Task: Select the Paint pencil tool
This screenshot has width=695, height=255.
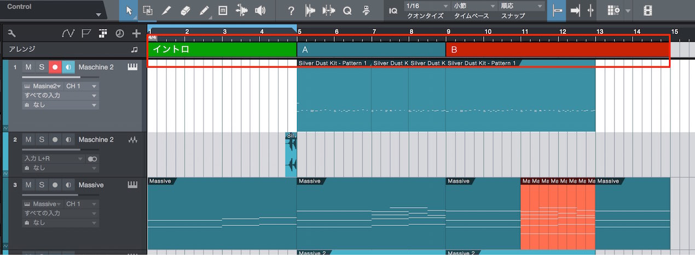Action: tap(204, 10)
